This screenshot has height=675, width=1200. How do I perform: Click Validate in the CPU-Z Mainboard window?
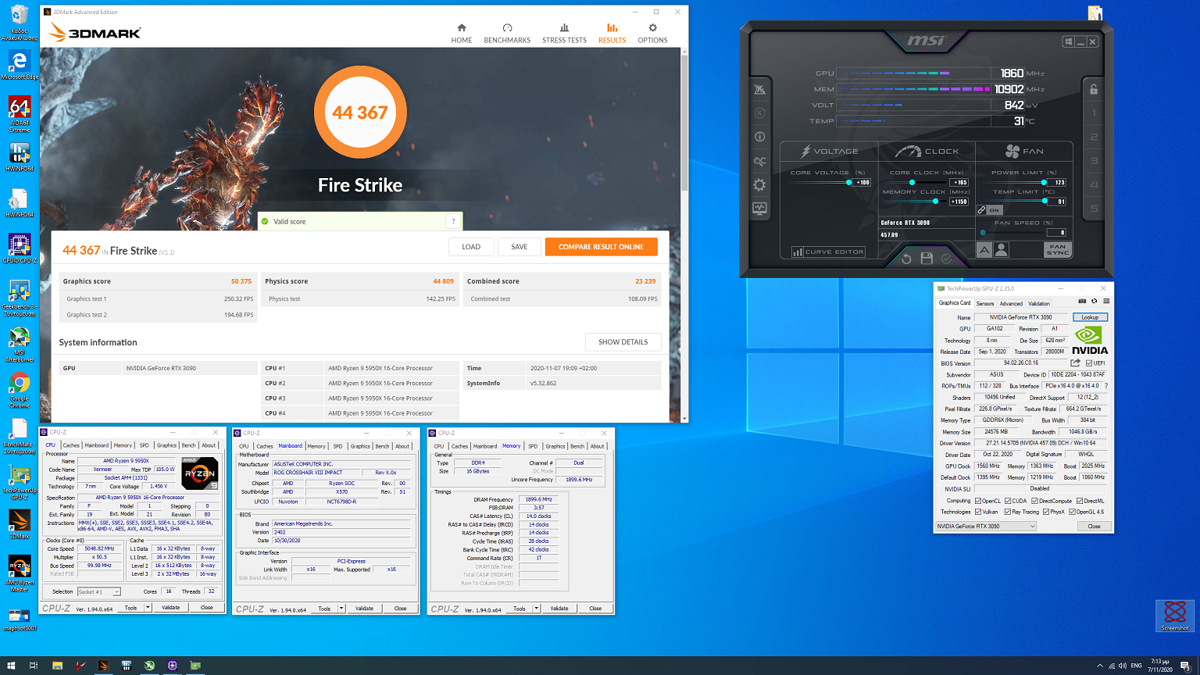364,608
